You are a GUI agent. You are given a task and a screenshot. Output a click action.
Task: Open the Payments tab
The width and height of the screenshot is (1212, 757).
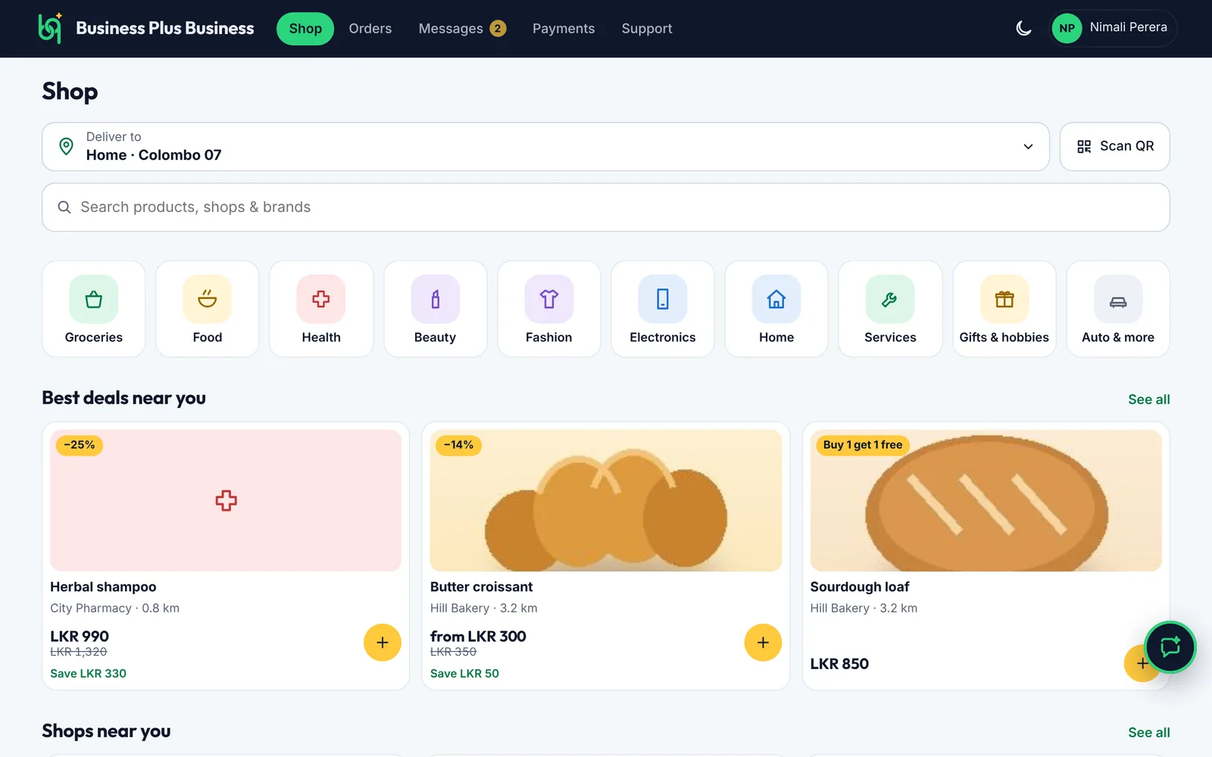(564, 29)
